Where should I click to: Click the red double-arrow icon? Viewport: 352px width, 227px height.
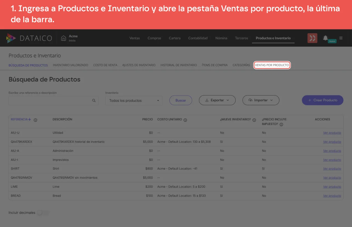click(x=312, y=38)
